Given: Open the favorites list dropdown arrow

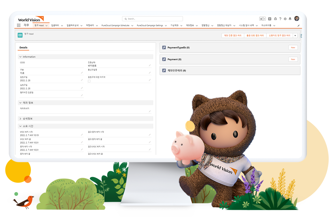Looking at the screenshot, I should [264, 19].
